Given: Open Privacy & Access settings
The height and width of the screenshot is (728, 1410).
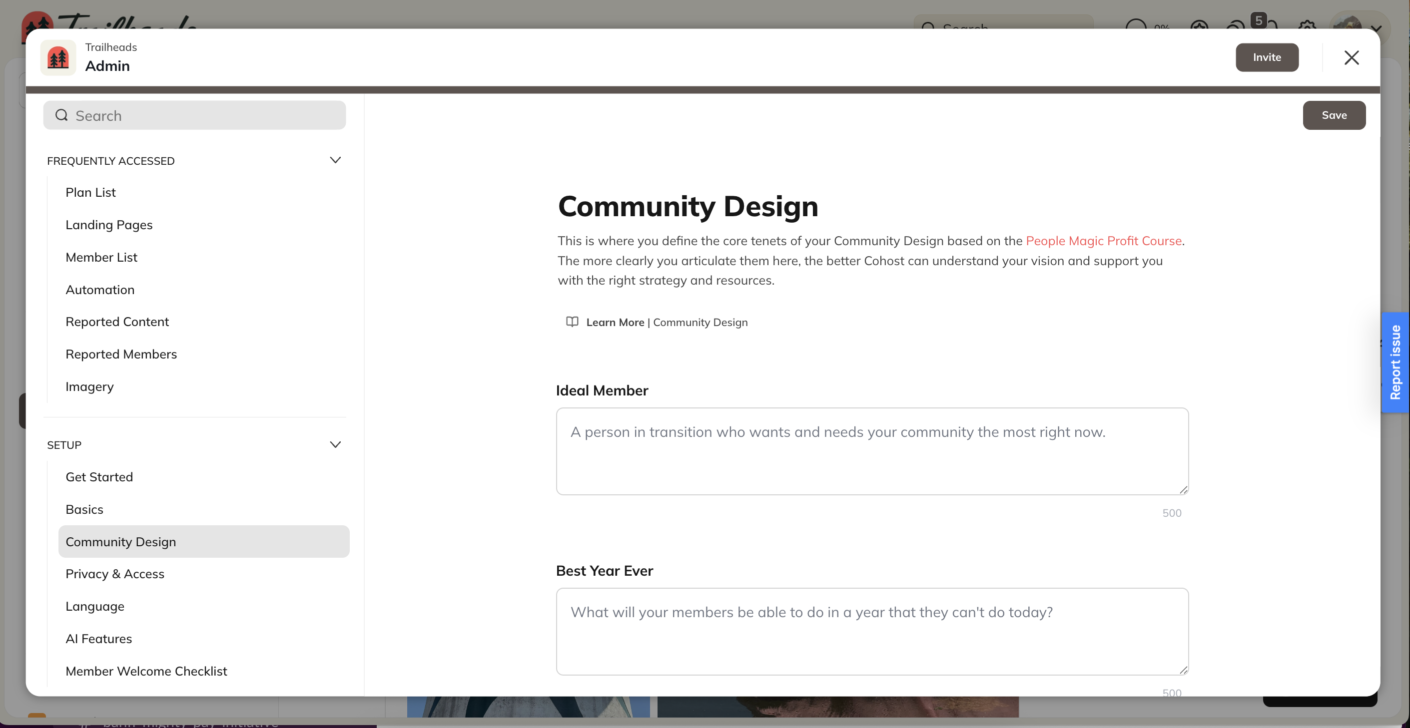Looking at the screenshot, I should [x=114, y=574].
